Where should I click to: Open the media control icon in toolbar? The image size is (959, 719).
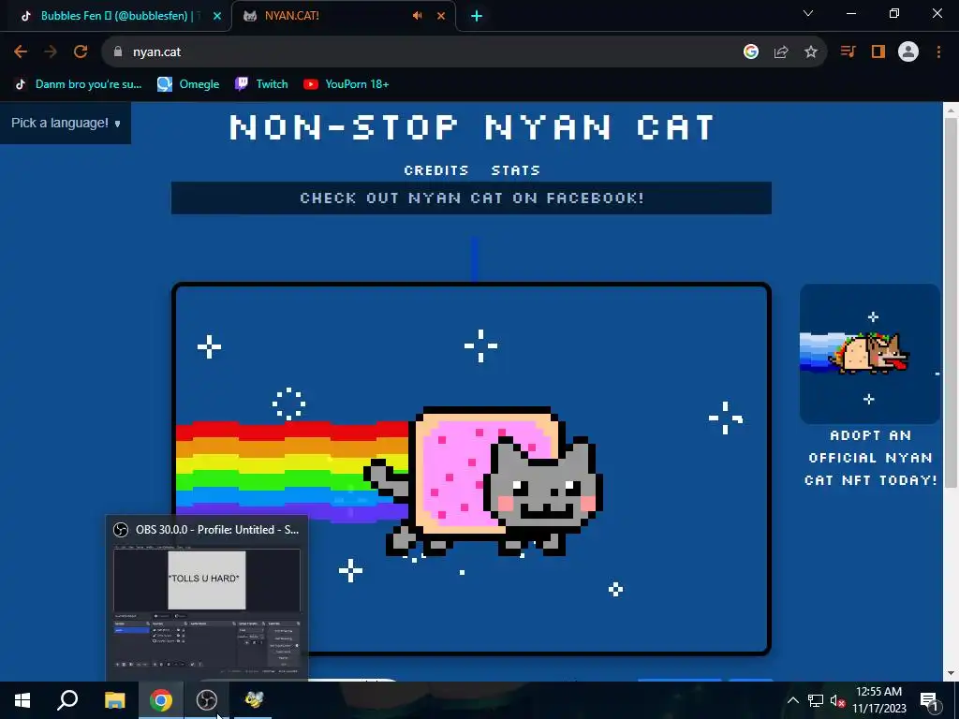coord(848,52)
